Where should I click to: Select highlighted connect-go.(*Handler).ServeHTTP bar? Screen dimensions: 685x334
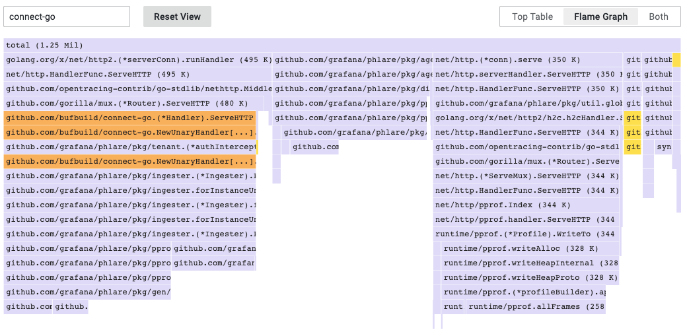[129, 118]
